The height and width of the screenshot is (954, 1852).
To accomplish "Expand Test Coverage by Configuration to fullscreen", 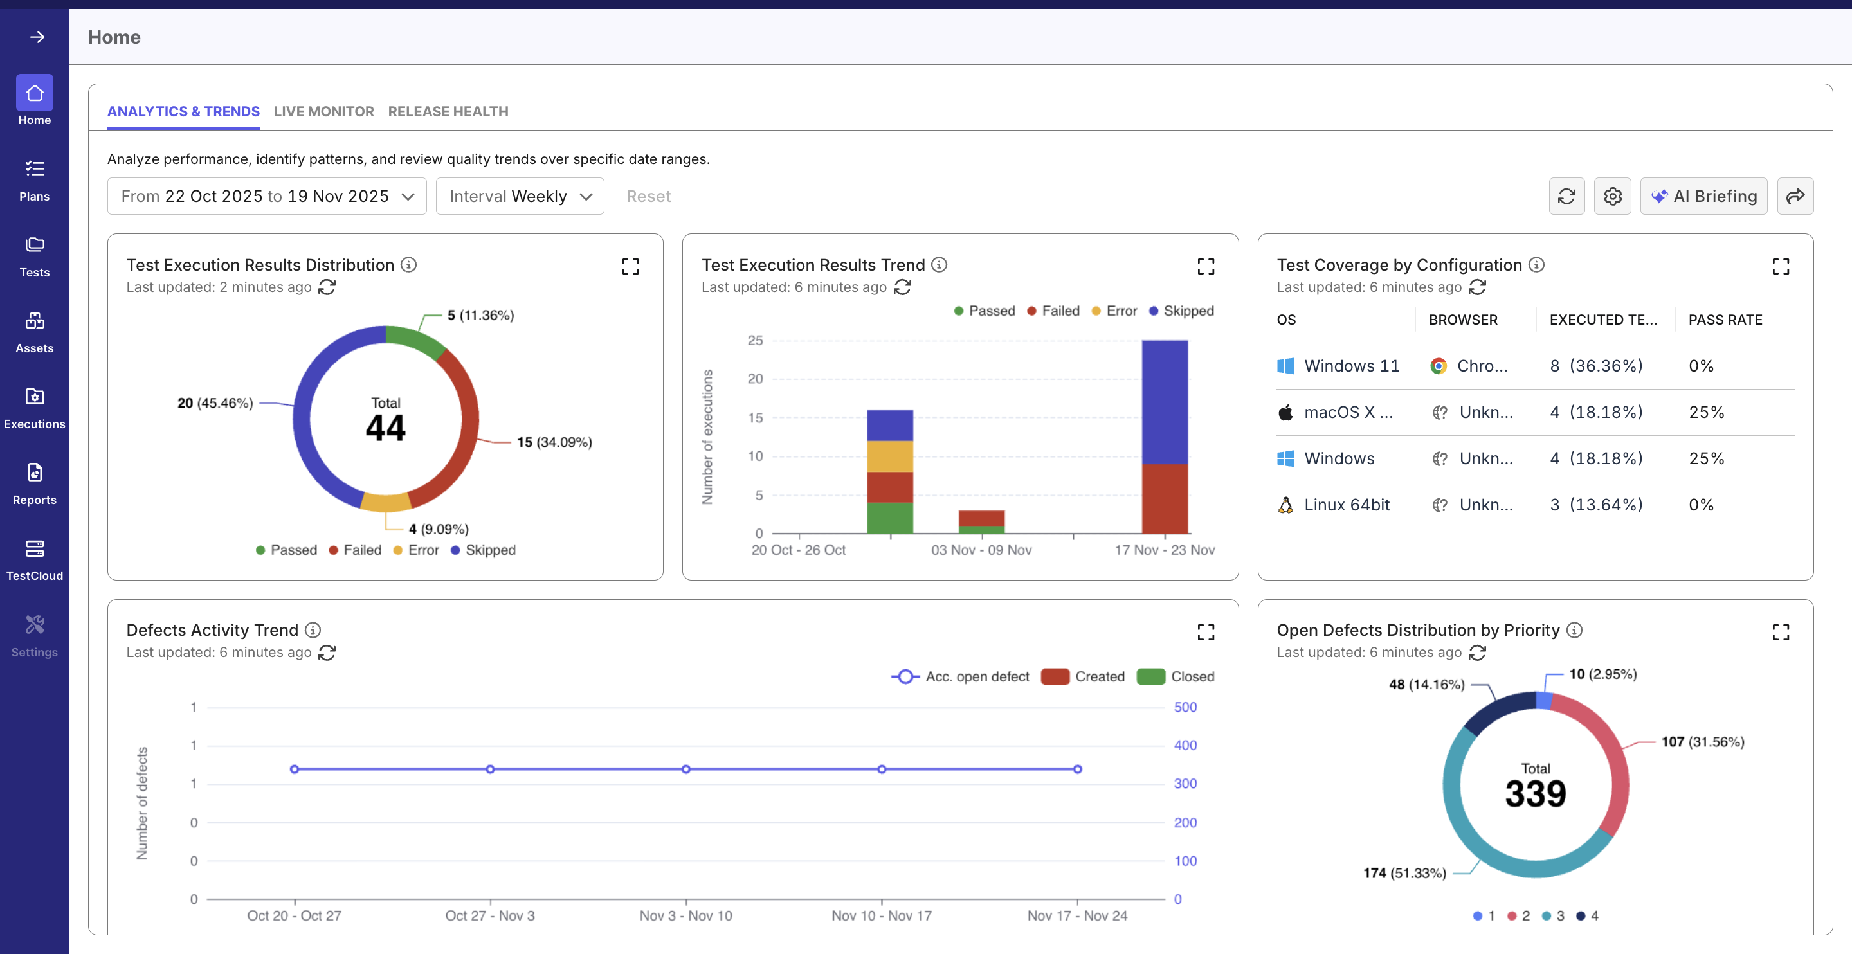I will 1781,266.
